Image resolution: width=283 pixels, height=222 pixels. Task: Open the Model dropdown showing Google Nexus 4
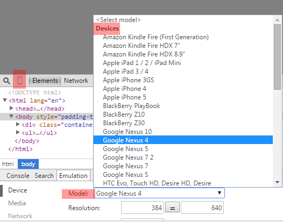point(159,193)
